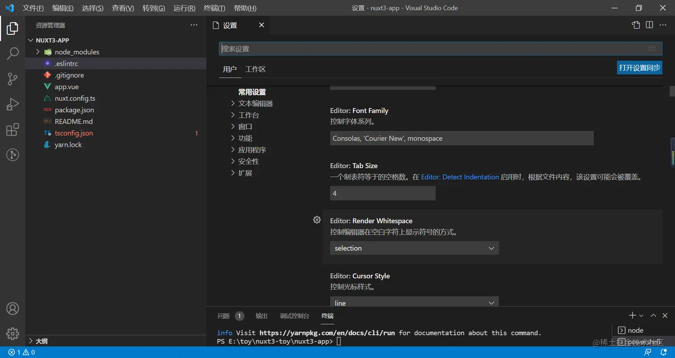Click the gear beside Render Whitespace setting
The height and width of the screenshot is (358, 675).
[x=317, y=220]
